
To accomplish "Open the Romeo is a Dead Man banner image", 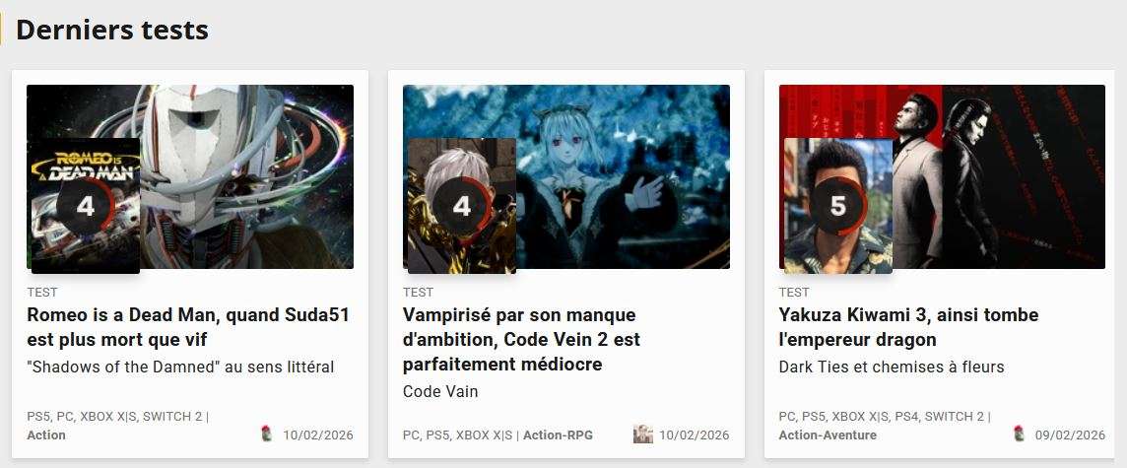I will click(x=190, y=176).
